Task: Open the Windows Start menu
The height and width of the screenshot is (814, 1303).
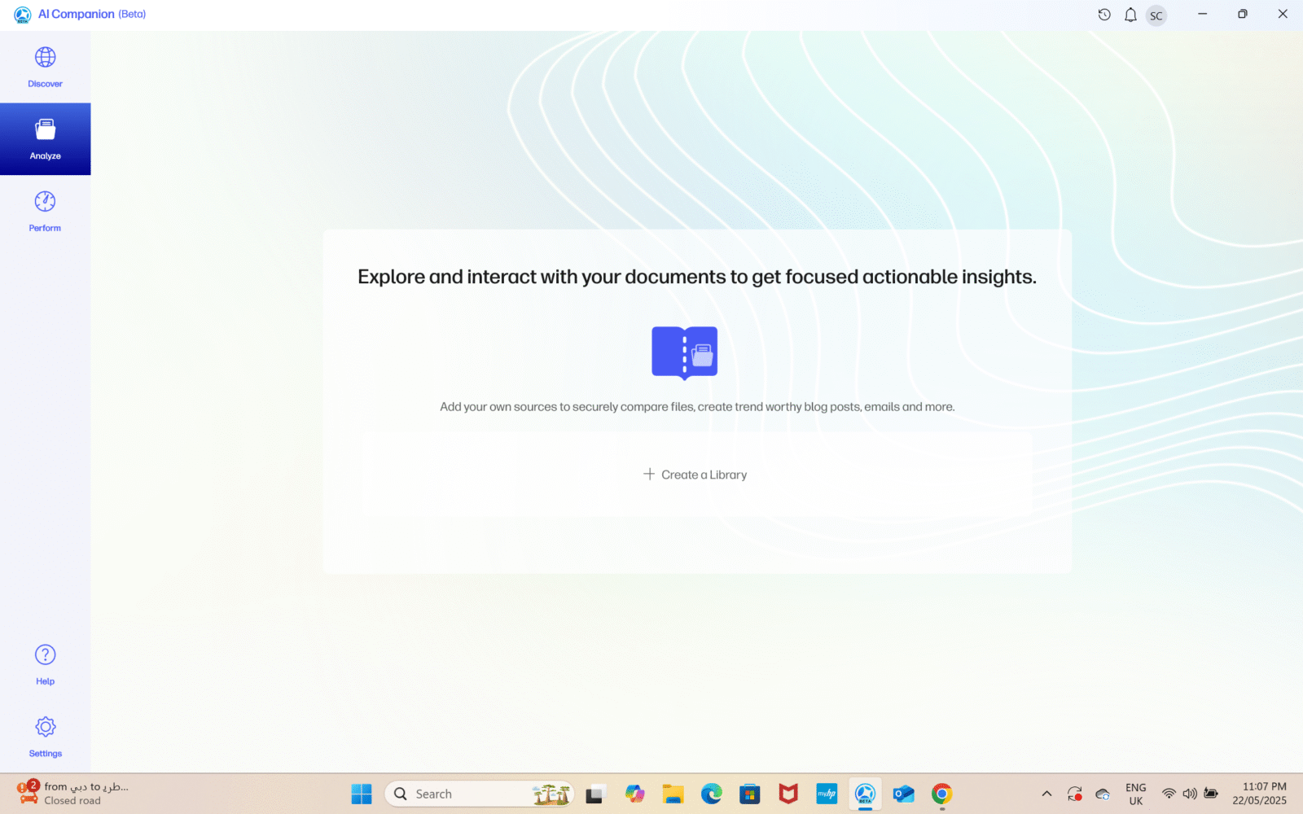Action: click(x=361, y=794)
